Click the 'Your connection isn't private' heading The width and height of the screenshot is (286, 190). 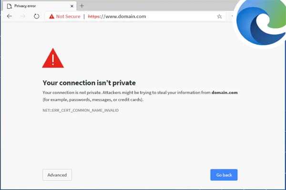click(89, 83)
